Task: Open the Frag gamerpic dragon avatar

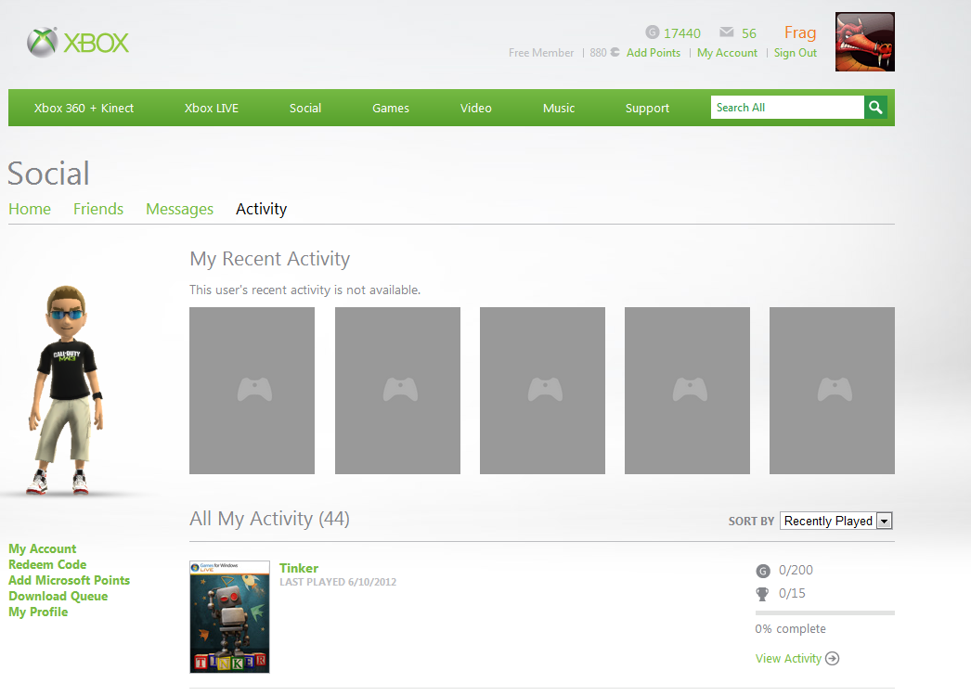Action: click(864, 42)
